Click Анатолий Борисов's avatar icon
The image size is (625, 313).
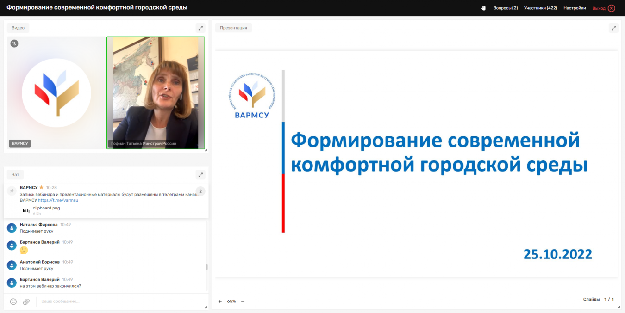(x=12, y=265)
